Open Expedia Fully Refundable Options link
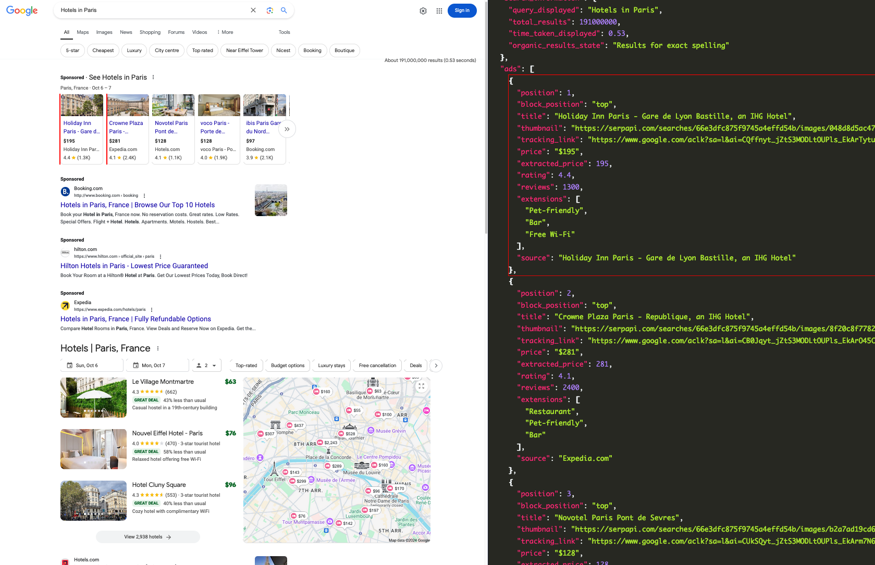This screenshot has height=565, width=875. point(135,319)
